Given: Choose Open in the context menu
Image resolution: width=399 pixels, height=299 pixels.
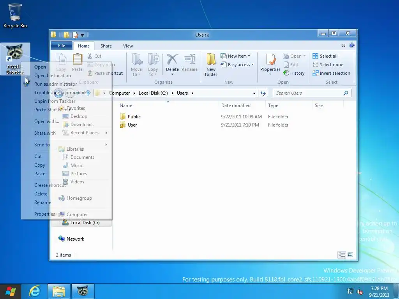Looking at the screenshot, I should [40, 67].
